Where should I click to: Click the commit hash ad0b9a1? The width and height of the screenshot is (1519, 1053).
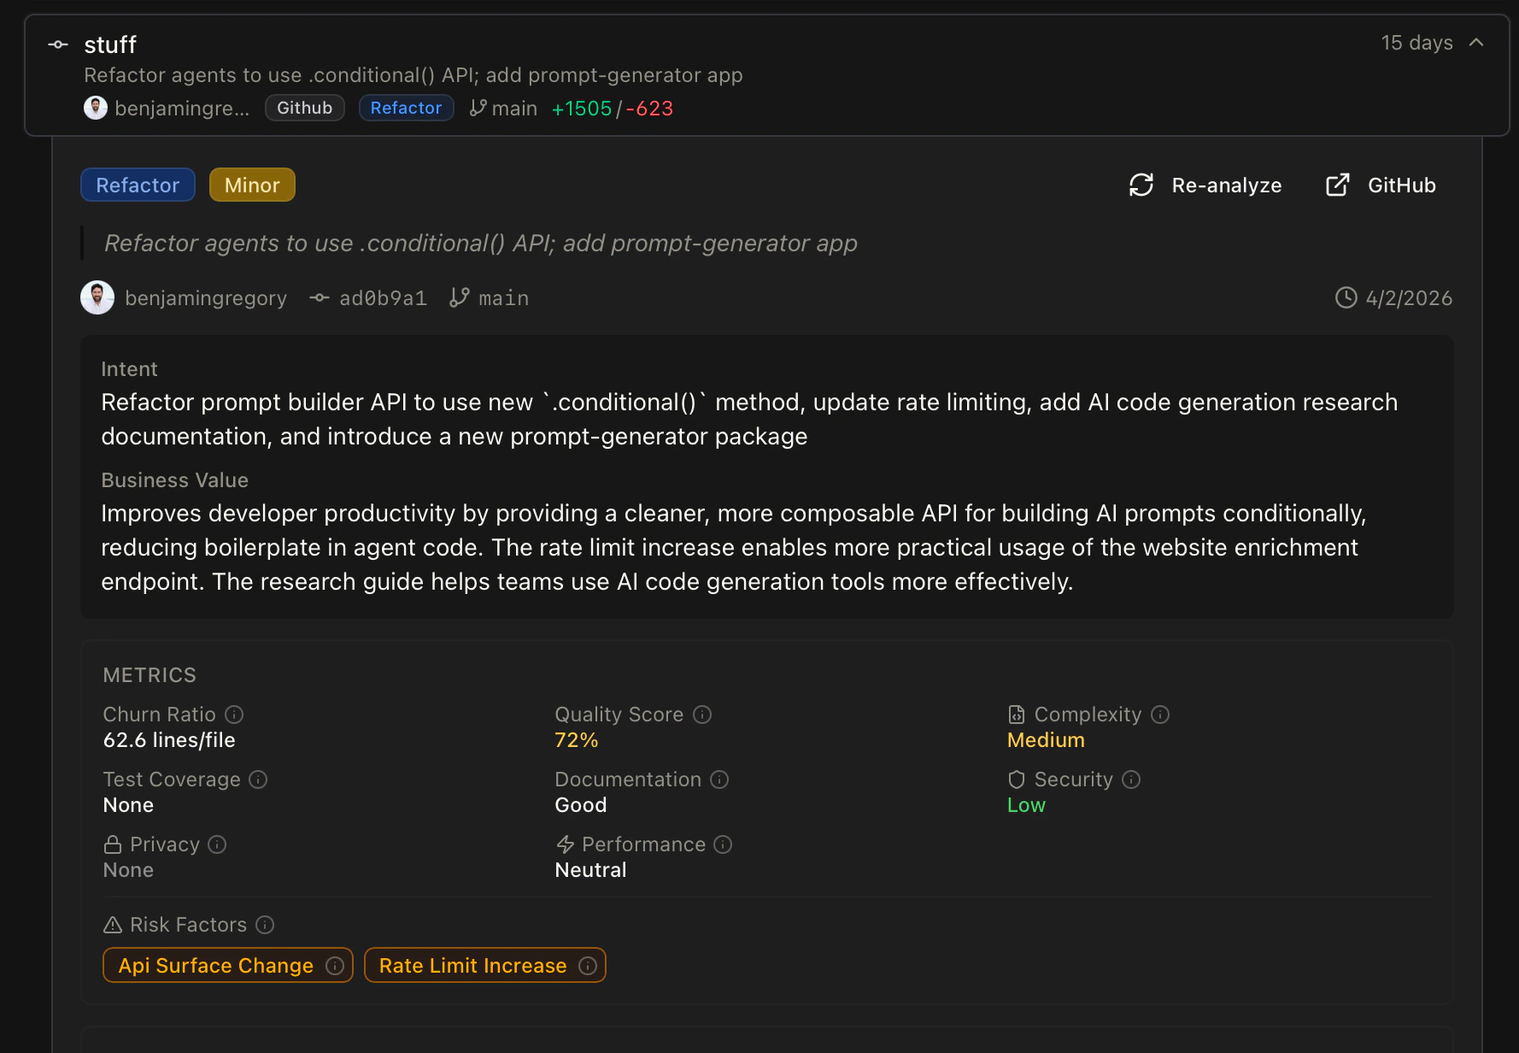383,298
